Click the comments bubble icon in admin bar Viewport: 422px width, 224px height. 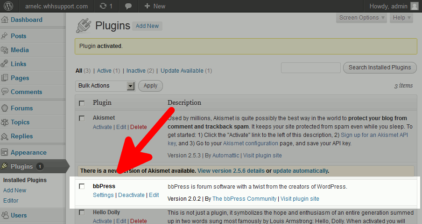pos(128,6)
